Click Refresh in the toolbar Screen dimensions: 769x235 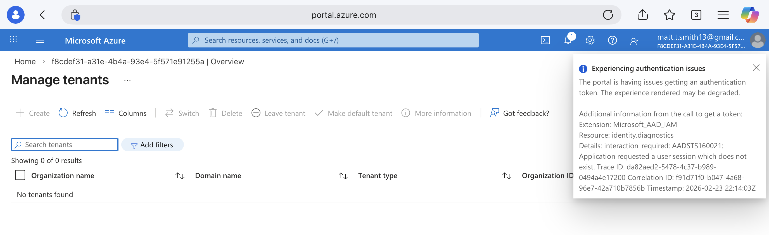[x=77, y=113]
